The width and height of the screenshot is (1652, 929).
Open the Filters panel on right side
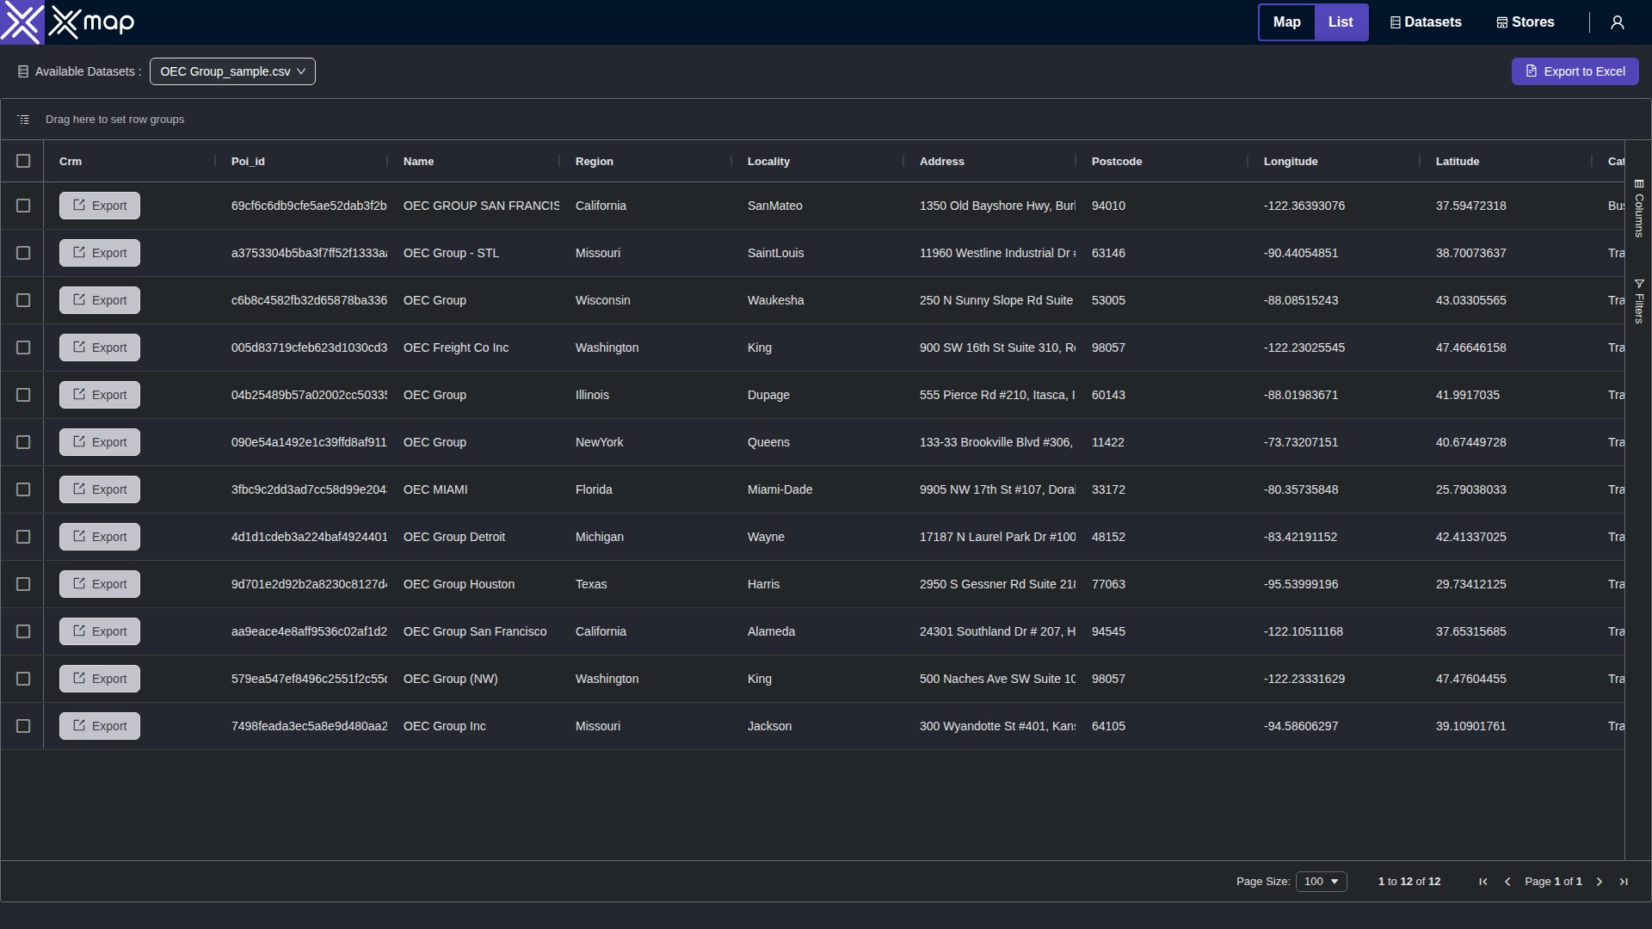1640,299
